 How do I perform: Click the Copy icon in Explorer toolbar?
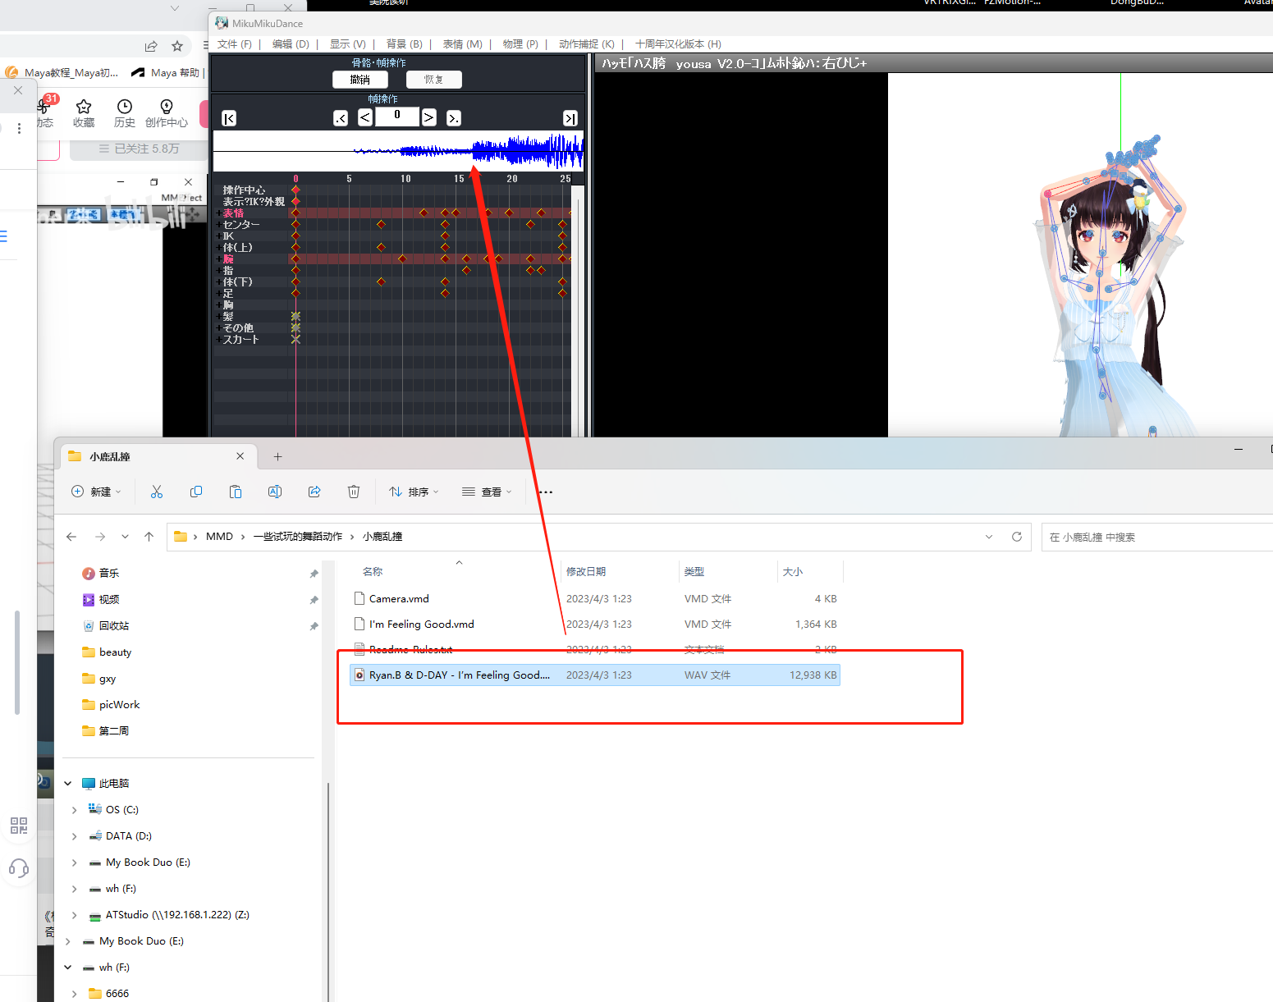pyautogui.click(x=196, y=491)
